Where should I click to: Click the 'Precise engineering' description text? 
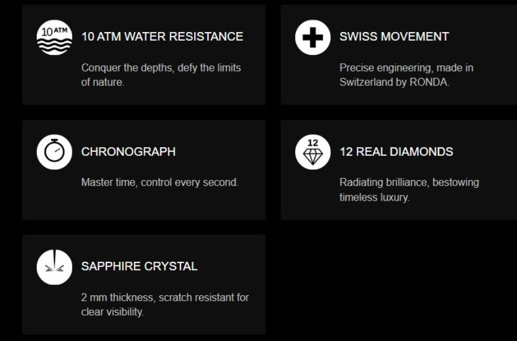[406, 68]
